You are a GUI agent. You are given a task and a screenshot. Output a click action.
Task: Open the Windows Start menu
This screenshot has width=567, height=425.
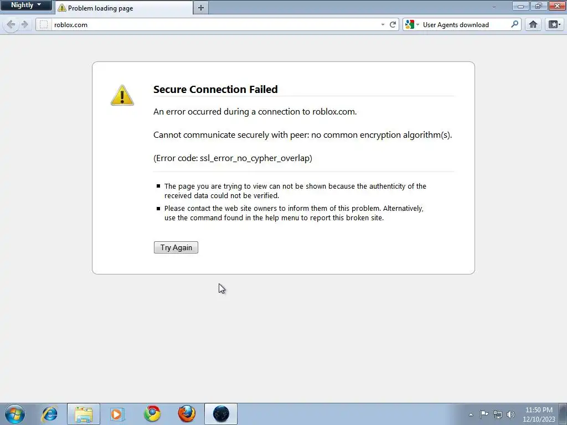(x=15, y=414)
